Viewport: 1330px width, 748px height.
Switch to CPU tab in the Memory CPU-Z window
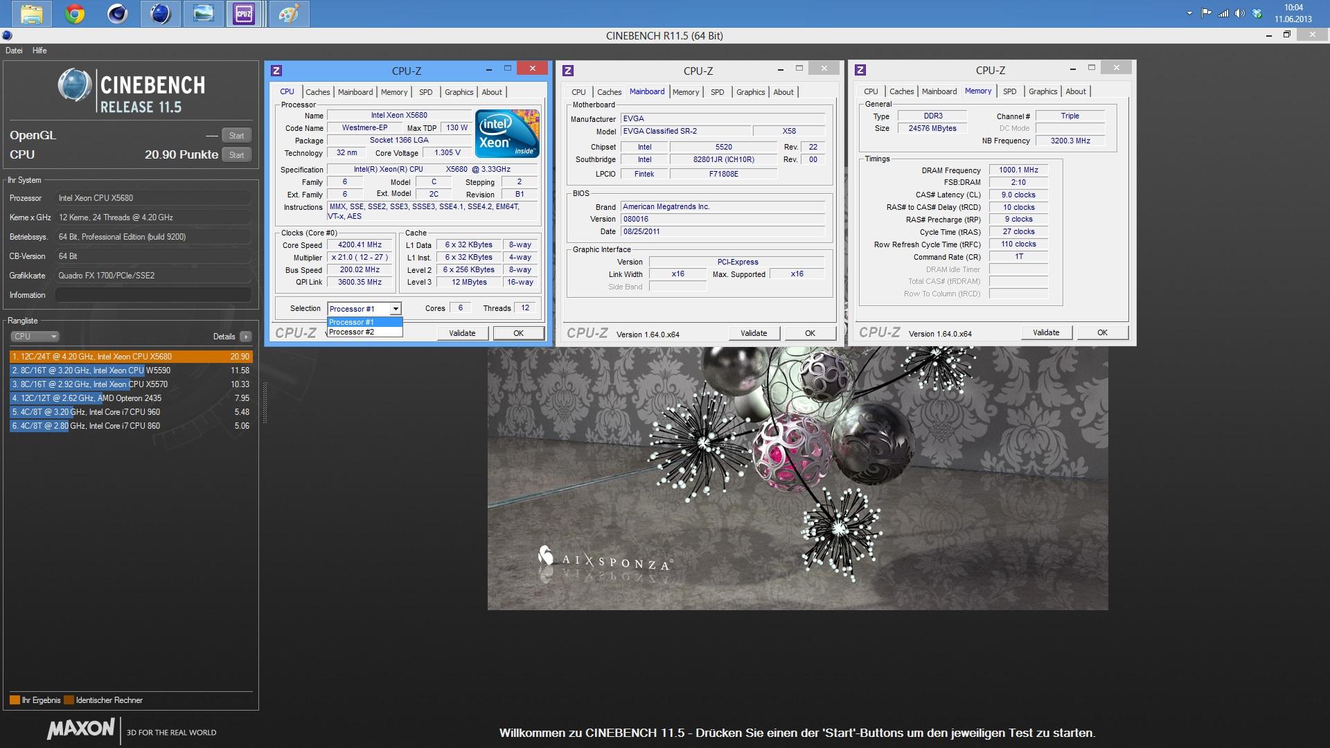(871, 91)
